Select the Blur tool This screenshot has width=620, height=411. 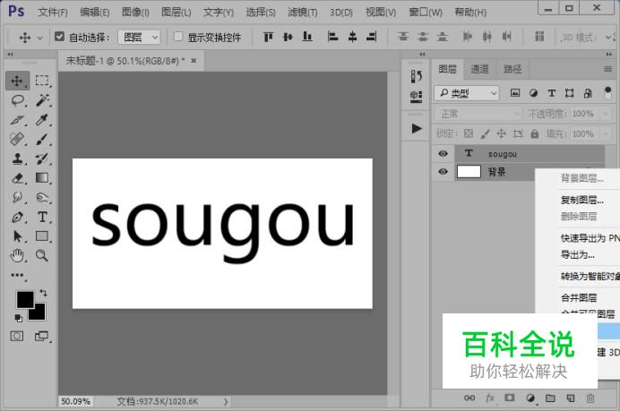coord(17,197)
